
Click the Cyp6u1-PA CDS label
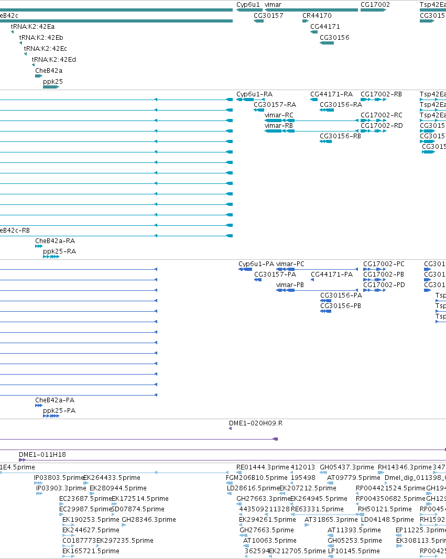pyautogui.click(x=256, y=264)
